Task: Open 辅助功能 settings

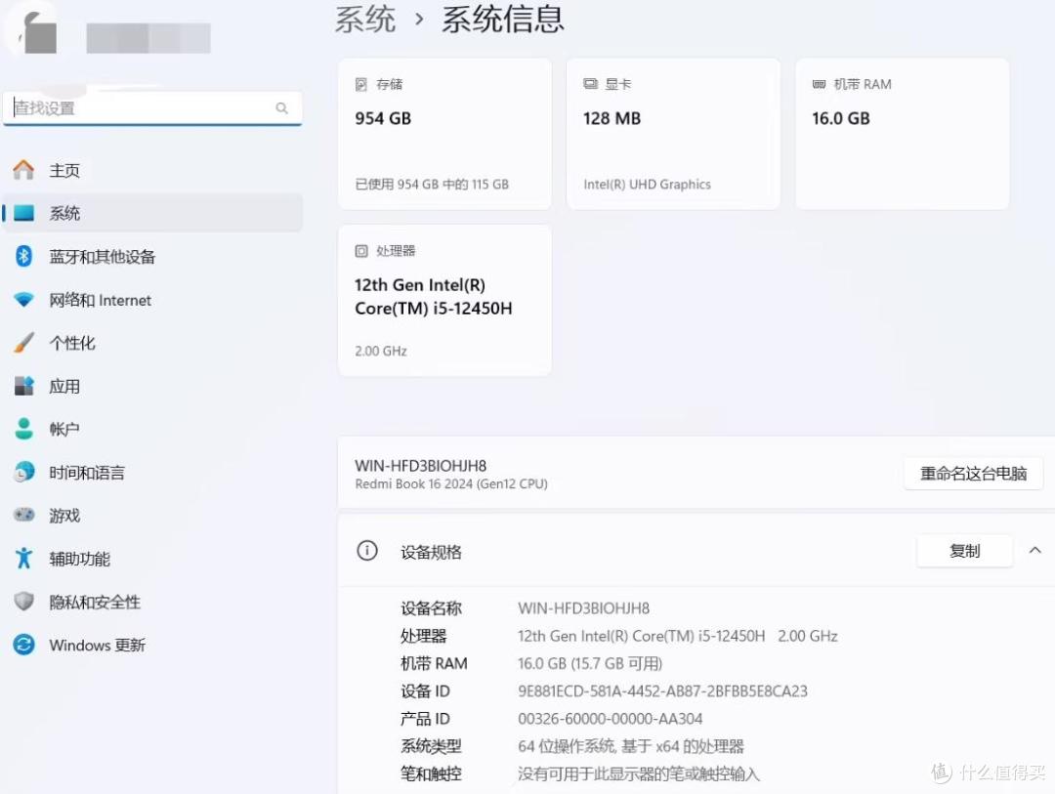Action: point(152,558)
